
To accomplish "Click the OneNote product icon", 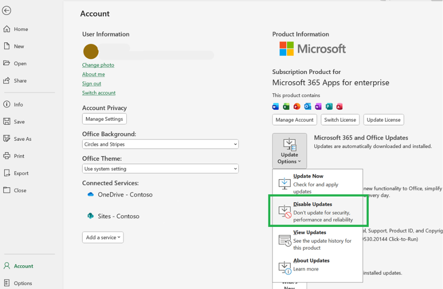I will point(318,106).
